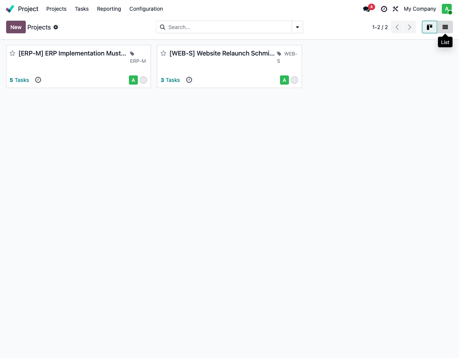Switch to List view

445,27
